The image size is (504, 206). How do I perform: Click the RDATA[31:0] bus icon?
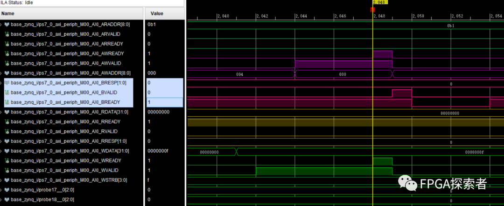pos(7,112)
